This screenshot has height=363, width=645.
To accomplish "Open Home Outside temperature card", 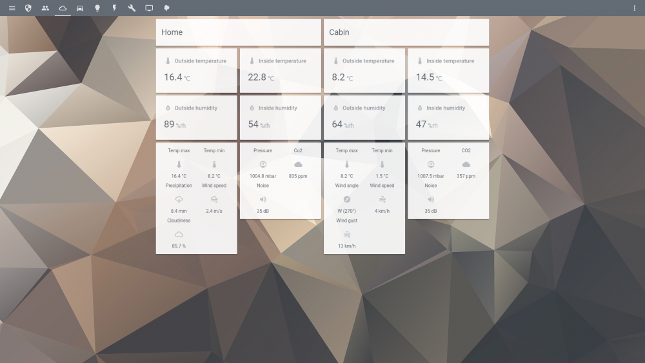I will click(196, 70).
